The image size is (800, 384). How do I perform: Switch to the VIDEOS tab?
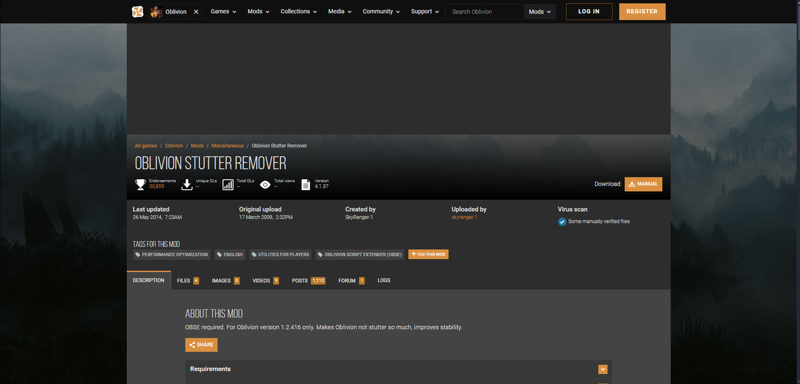266,281
